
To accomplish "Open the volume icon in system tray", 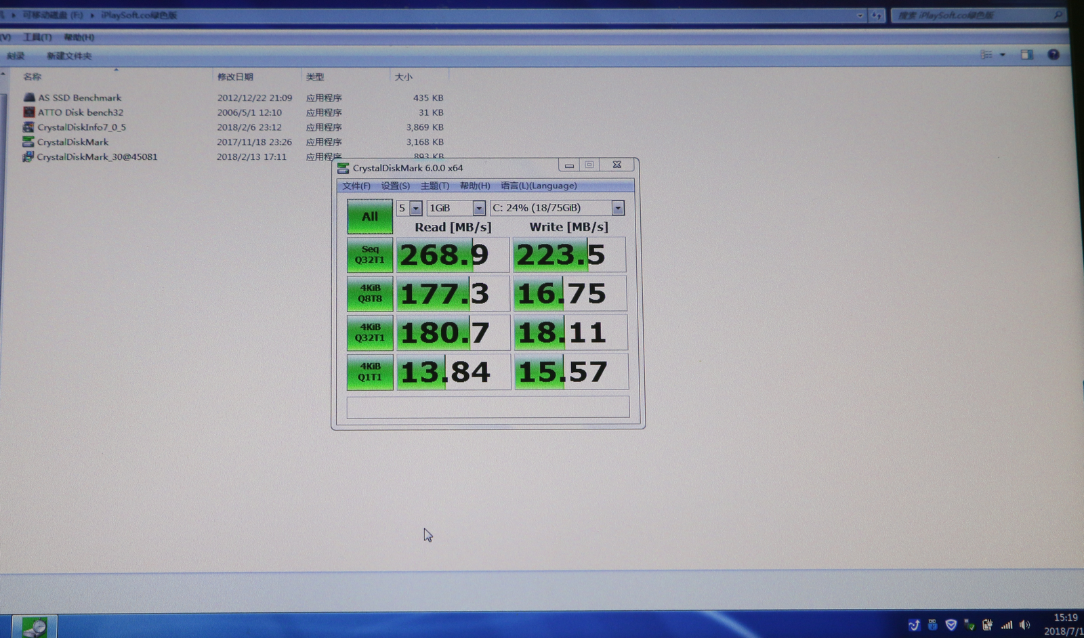I will tap(1024, 625).
